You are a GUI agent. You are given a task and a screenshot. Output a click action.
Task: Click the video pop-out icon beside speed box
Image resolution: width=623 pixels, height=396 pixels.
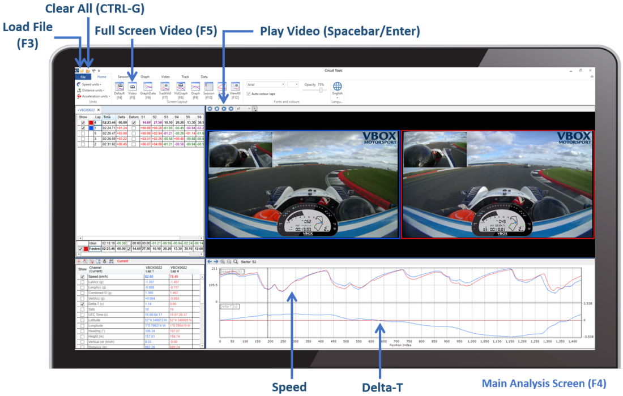[255, 109]
